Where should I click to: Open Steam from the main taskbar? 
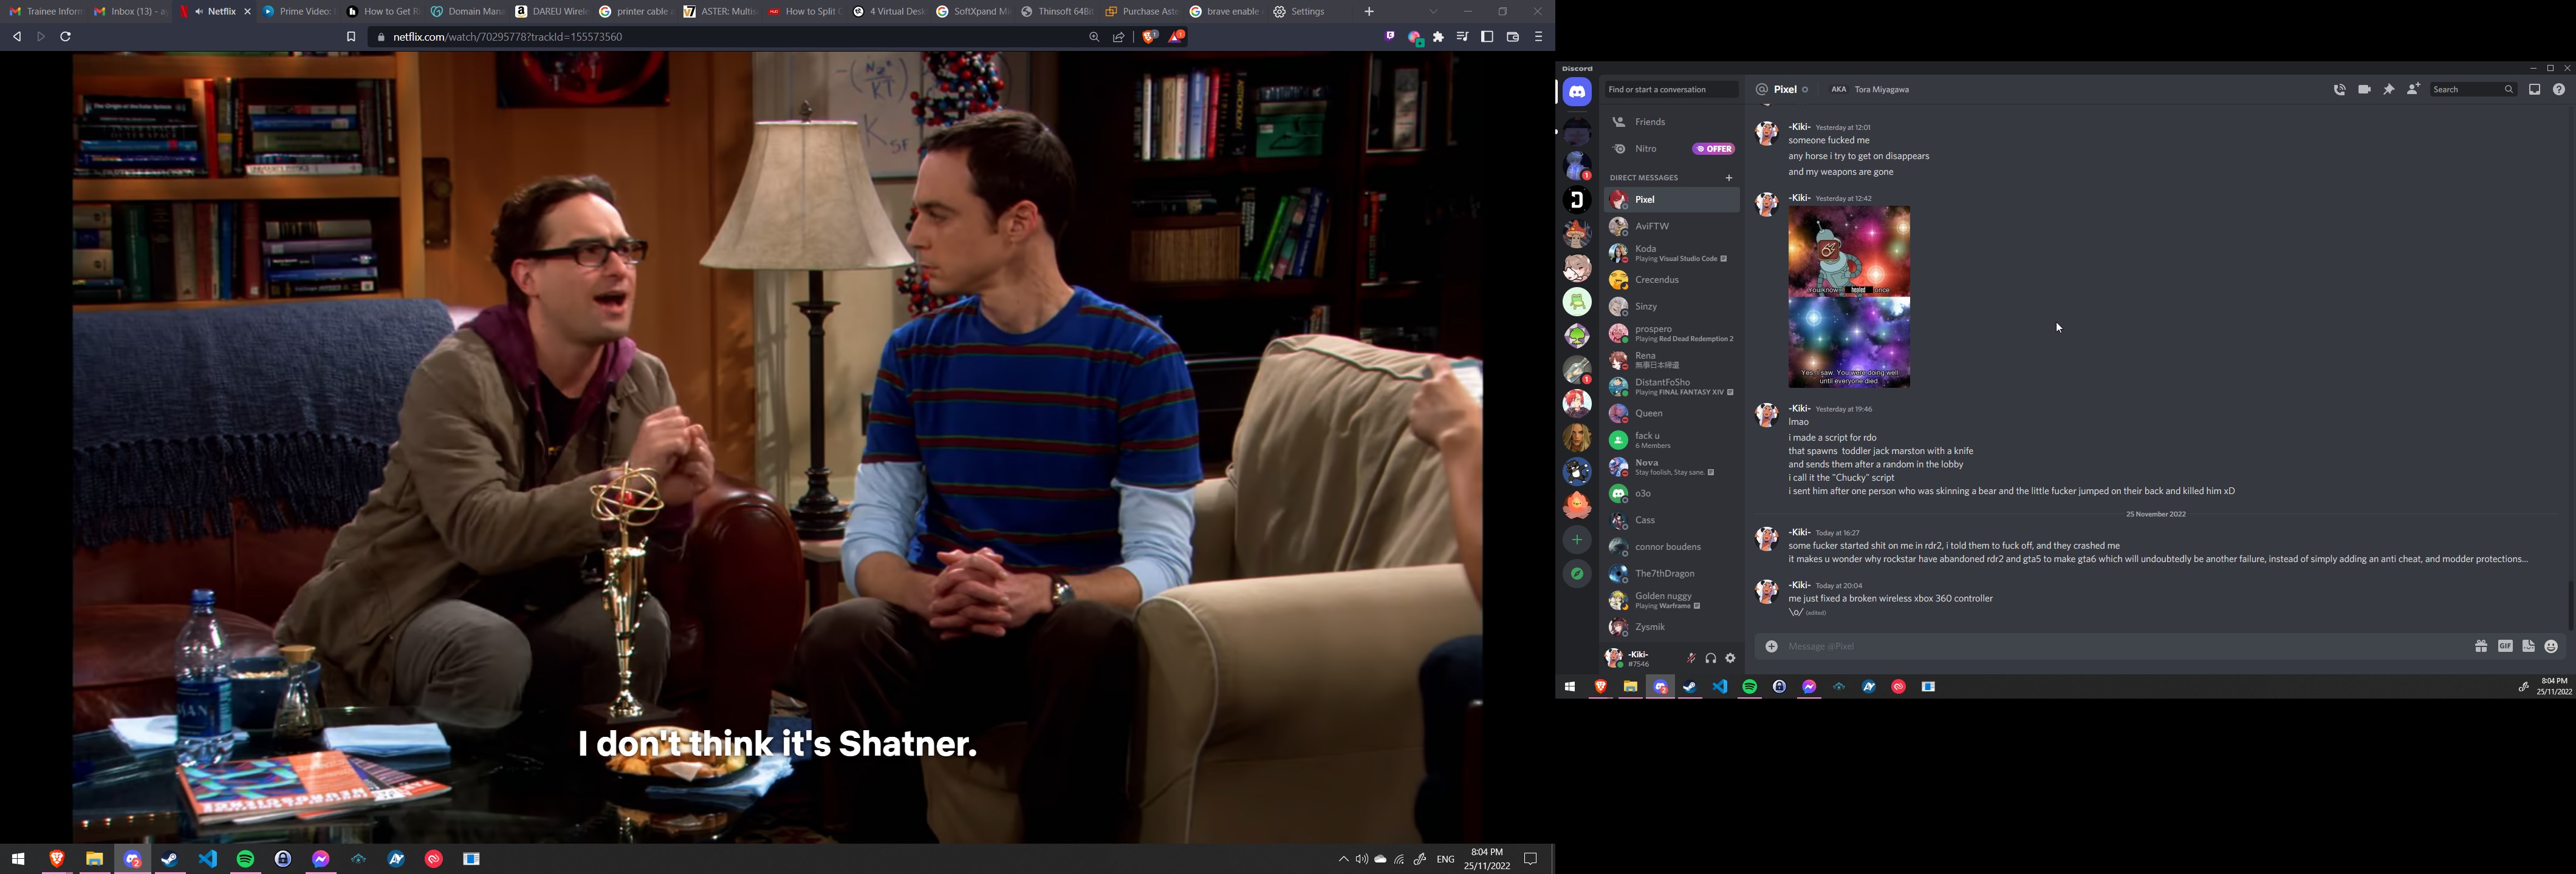pyautogui.click(x=169, y=859)
